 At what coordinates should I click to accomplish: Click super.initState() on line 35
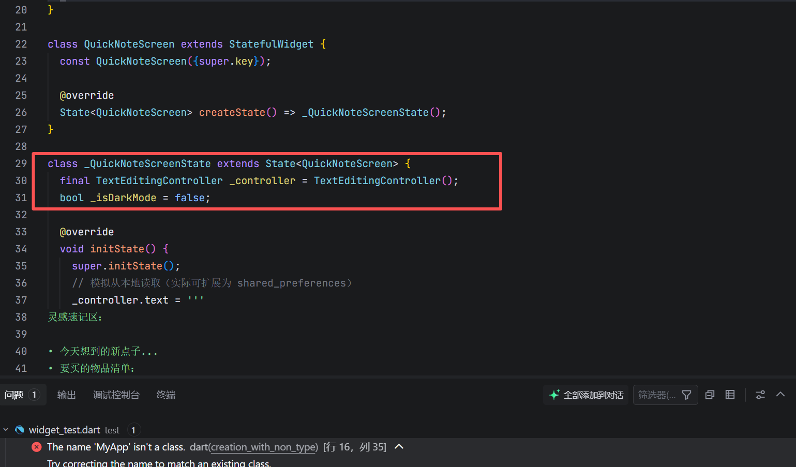pos(123,266)
